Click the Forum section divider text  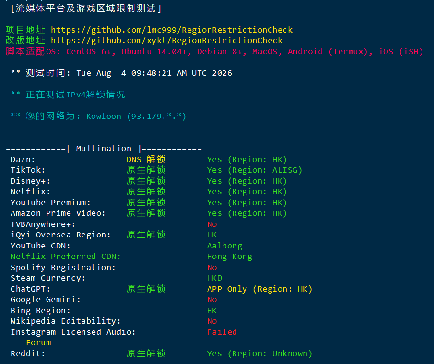click(x=38, y=343)
